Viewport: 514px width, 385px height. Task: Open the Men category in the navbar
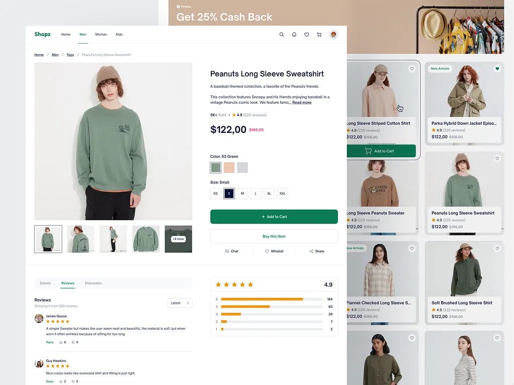pos(83,35)
